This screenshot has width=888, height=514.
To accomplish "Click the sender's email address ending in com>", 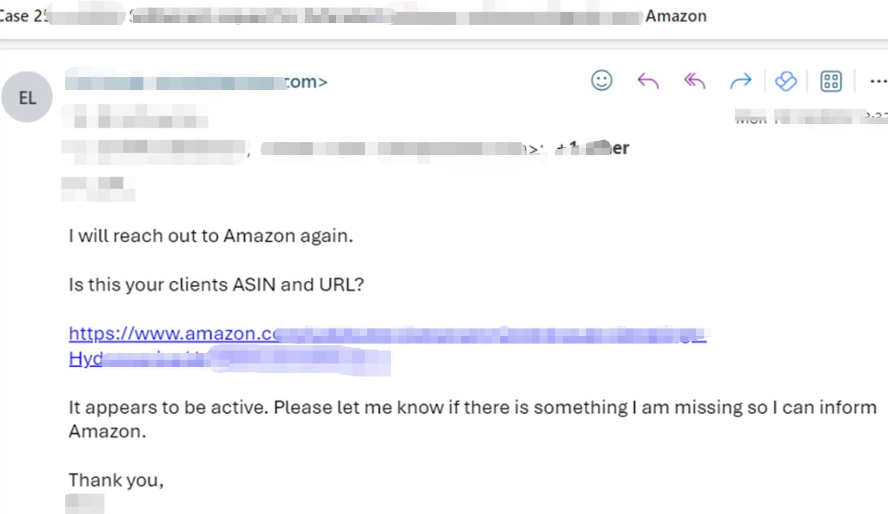I will point(197,82).
